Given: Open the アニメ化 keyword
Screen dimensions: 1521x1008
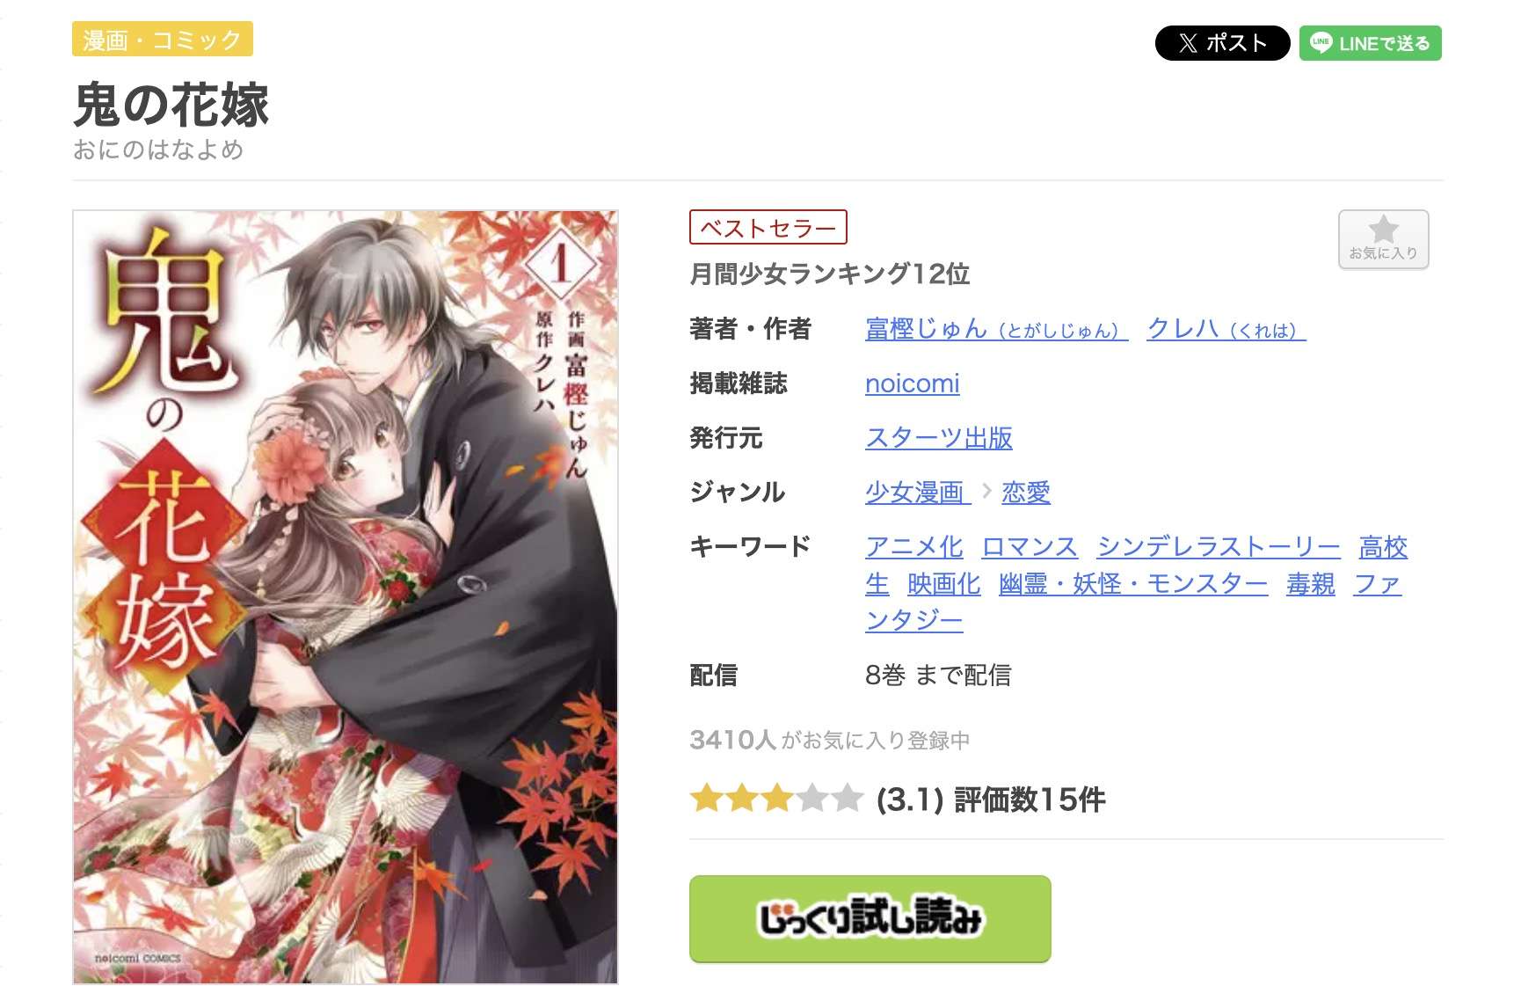Looking at the screenshot, I should pyautogui.click(x=913, y=547).
